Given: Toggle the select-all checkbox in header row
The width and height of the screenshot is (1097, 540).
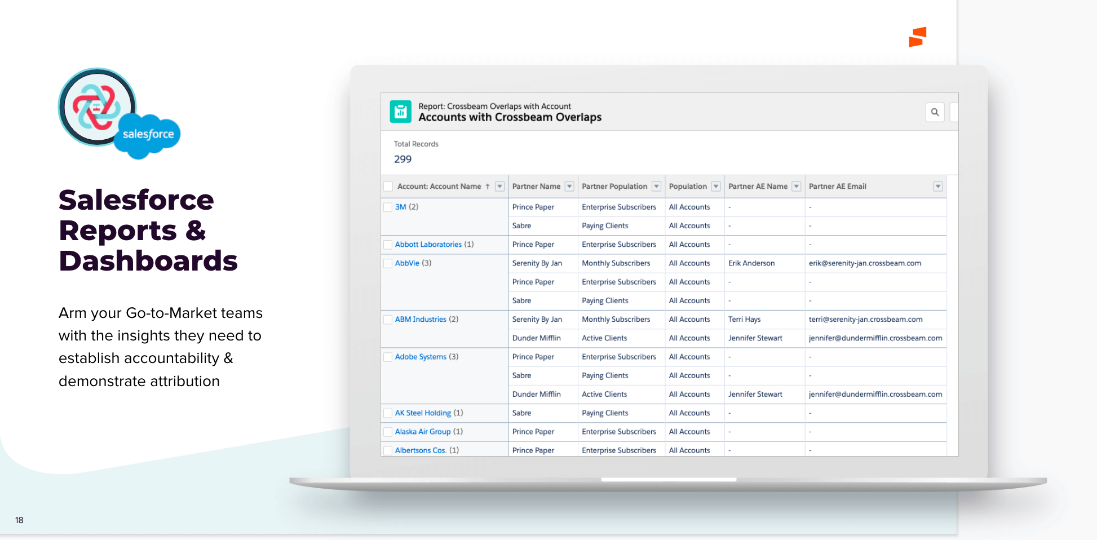Looking at the screenshot, I should tap(388, 187).
